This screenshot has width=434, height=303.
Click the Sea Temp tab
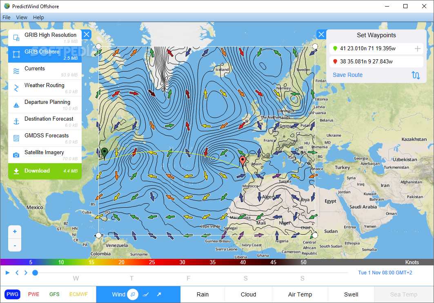[404, 294]
